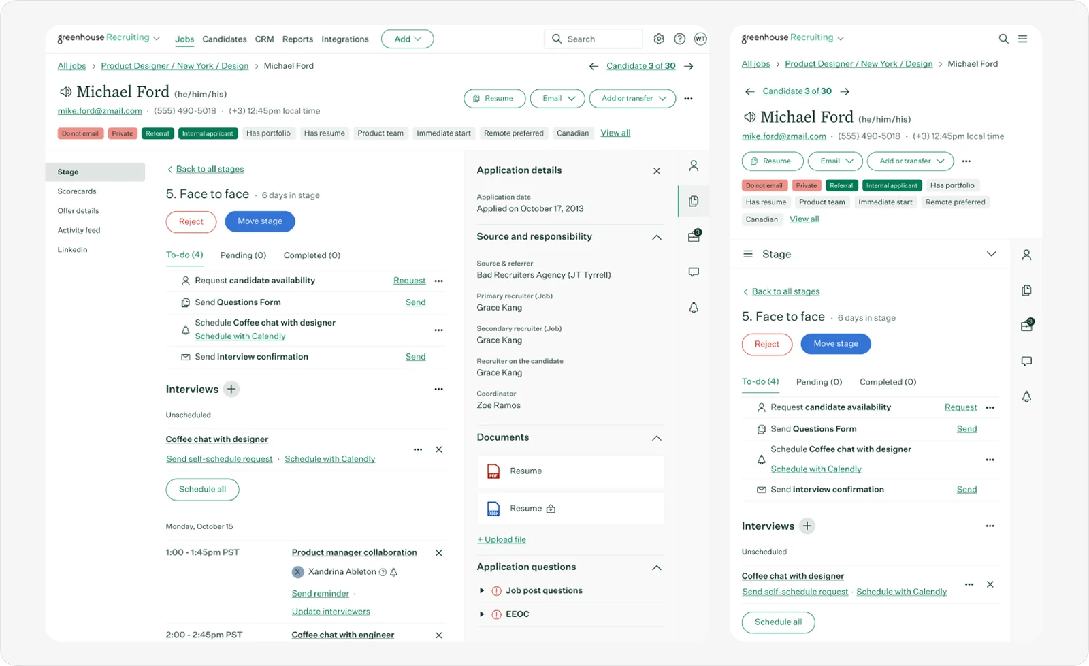Play name pronunciation for Michael Ford
This screenshot has width=1089, height=666.
point(65,92)
